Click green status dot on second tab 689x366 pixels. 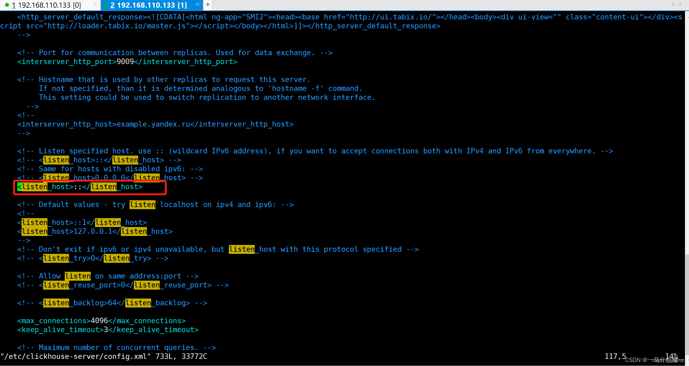click(x=106, y=5)
